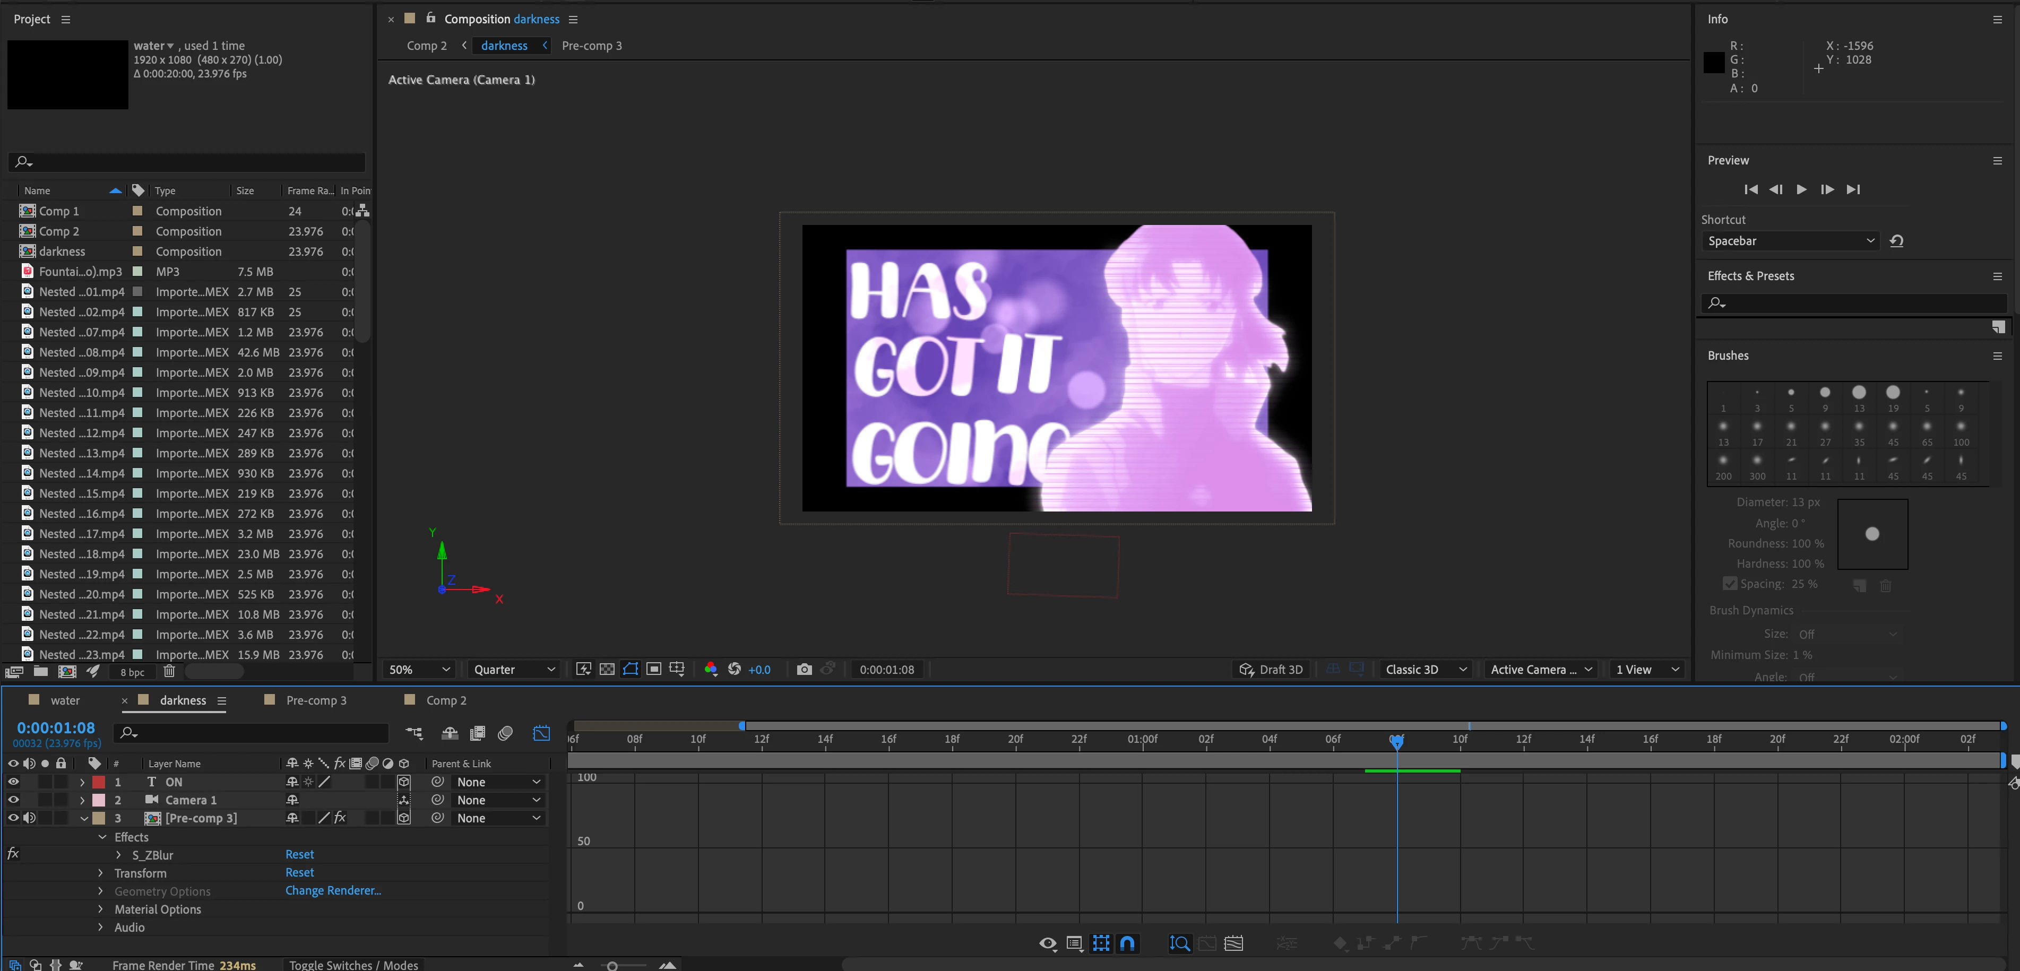The image size is (2020, 971).
Task: Switch to the water timeline tab
Action: pyautogui.click(x=65, y=700)
